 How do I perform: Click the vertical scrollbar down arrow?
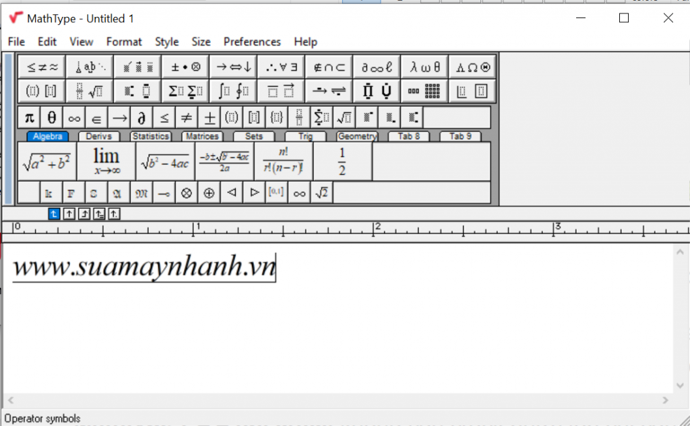coord(680,386)
